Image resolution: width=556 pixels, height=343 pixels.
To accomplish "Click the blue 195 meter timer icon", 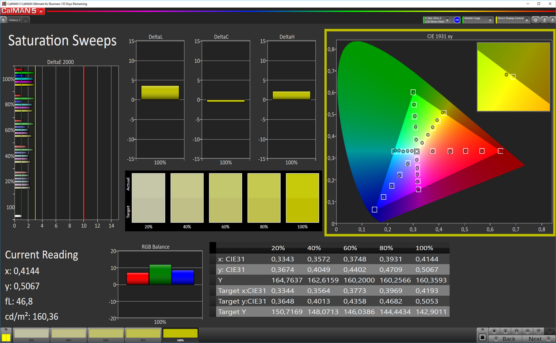I will pos(457,20).
